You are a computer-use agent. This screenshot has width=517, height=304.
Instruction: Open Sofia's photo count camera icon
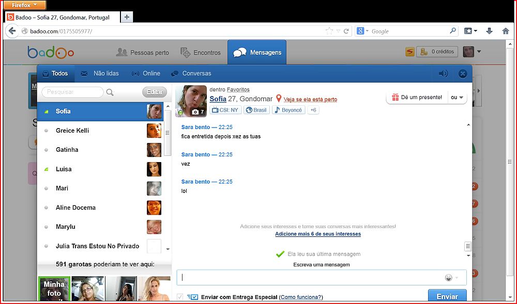197,111
